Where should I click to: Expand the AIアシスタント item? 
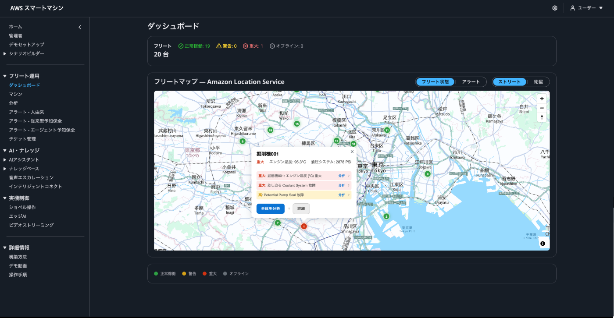(5, 160)
